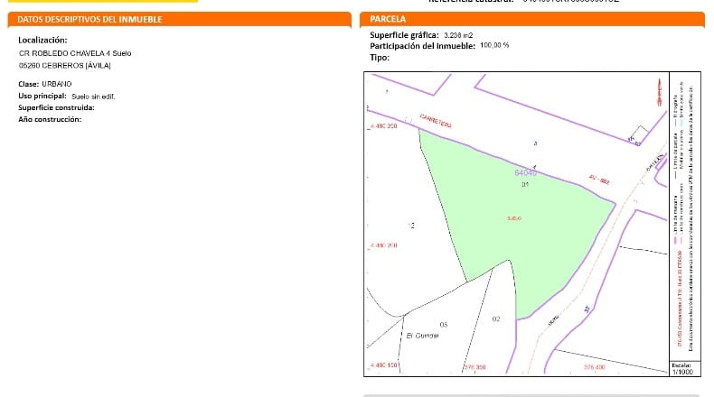Click the "Uso principal:" label
Image resolution: width=714 pixels, height=397 pixels.
[42, 96]
